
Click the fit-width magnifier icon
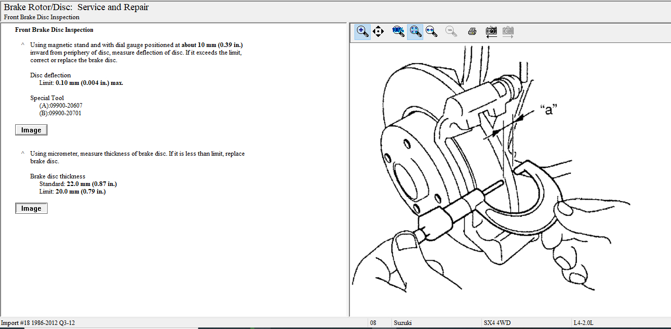pyautogui.click(x=431, y=31)
